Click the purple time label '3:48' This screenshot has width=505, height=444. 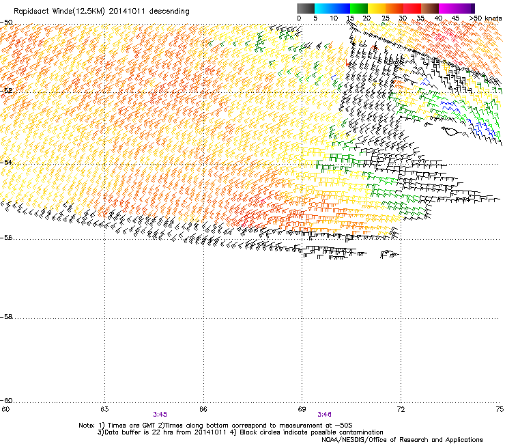pos(324,415)
